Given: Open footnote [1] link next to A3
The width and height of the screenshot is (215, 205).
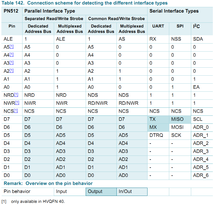Looking at the screenshot, I should 12,63.
